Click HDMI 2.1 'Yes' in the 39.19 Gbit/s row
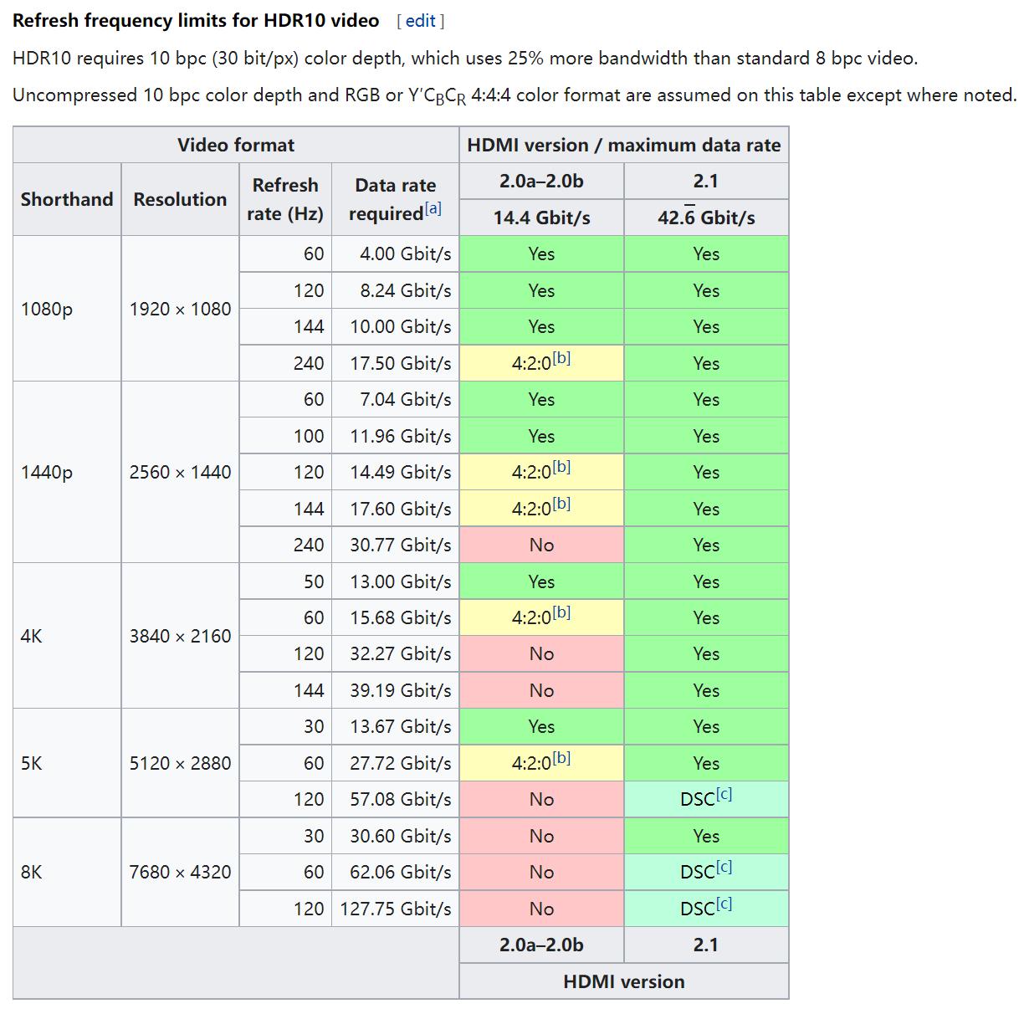The height and width of the screenshot is (1009, 1024). click(706, 690)
